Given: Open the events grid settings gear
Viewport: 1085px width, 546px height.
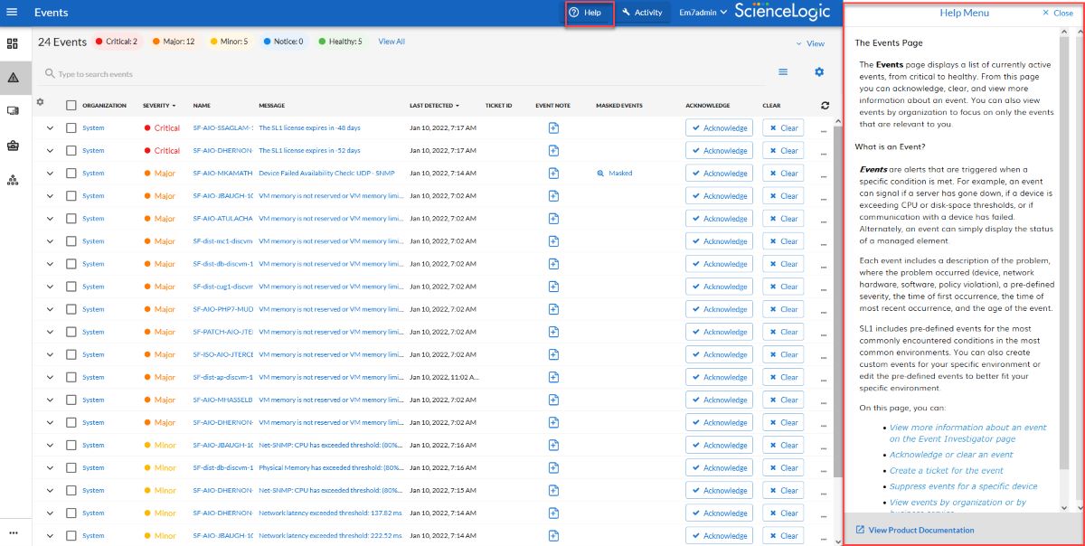Looking at the screenshot, I should click(x=819, y=71).
